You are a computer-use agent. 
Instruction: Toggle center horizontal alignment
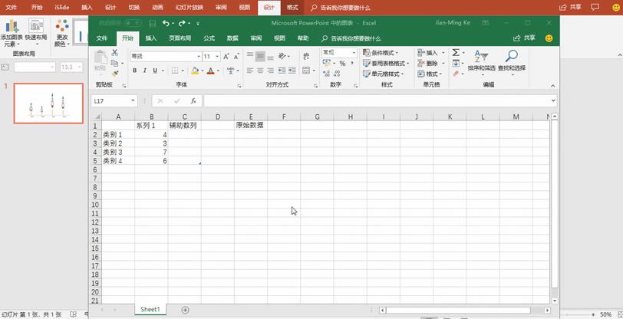point(260,71)
